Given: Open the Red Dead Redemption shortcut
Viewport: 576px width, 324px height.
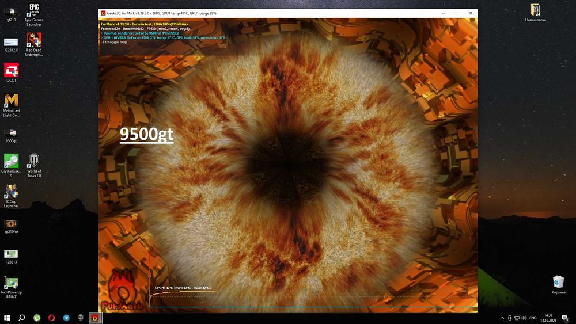Looking at the screenshot, I should pos(34,45).
